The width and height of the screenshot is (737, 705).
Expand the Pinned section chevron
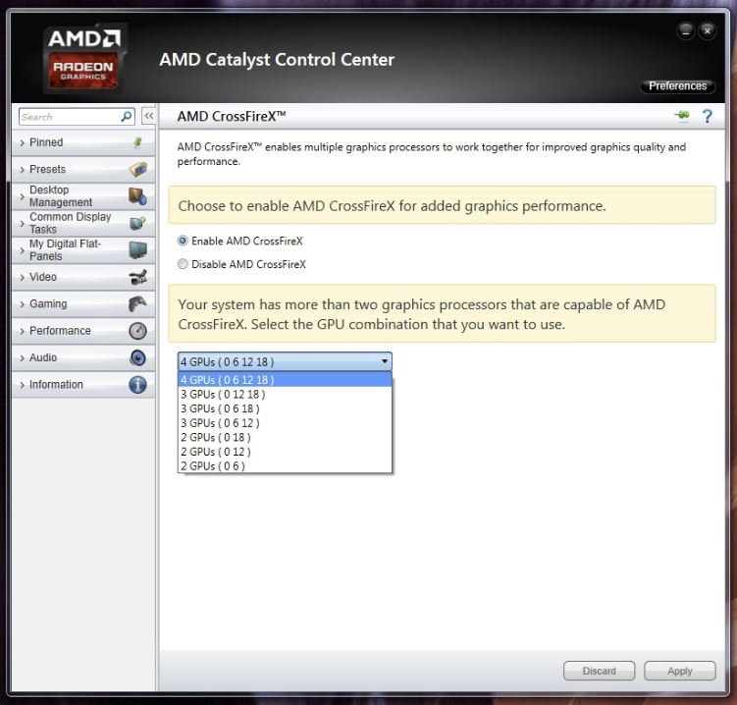(x=23, y=142)
